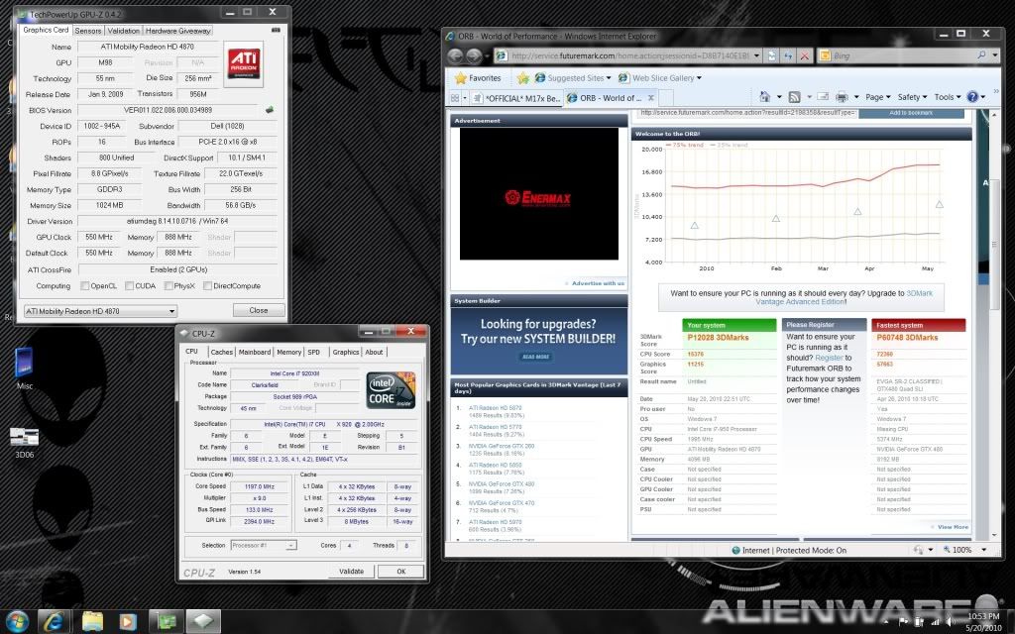Switch to the *OFFICIAL* M17x Be... IE tab

(x=515, y=98)
